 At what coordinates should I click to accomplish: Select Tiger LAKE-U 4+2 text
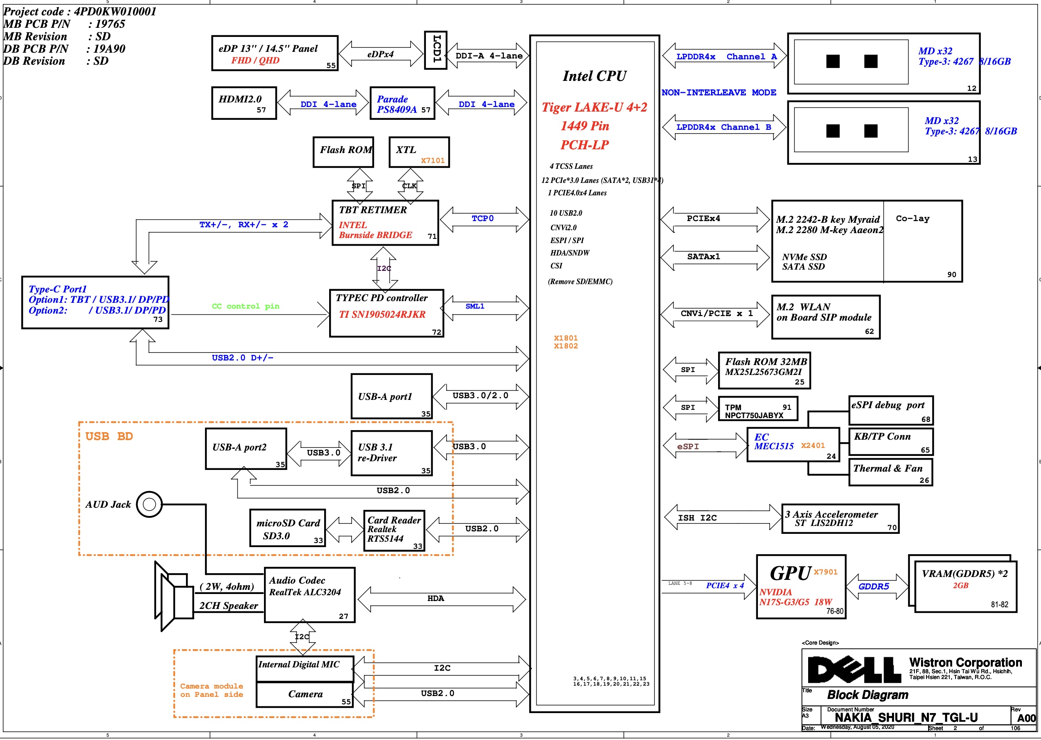594,107
